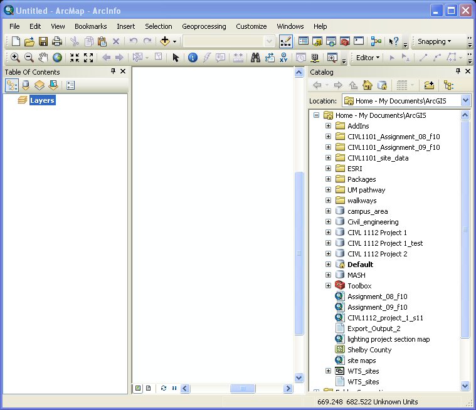The image size is (476, 410).
Task: Open the Find binoculars tool
Action: (255, 57)
